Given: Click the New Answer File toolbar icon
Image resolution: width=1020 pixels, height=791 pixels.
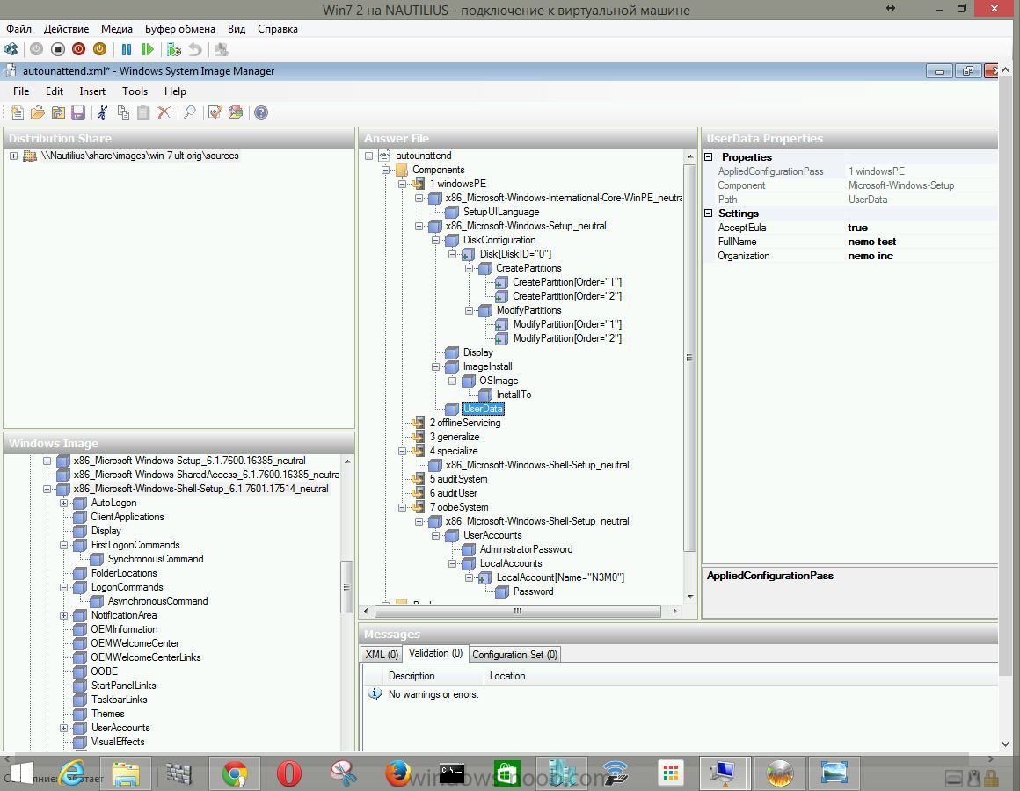Looking at the screenshot, I should pos(17,112).
